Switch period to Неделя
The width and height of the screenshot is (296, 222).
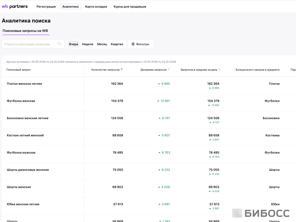[88, 44]
